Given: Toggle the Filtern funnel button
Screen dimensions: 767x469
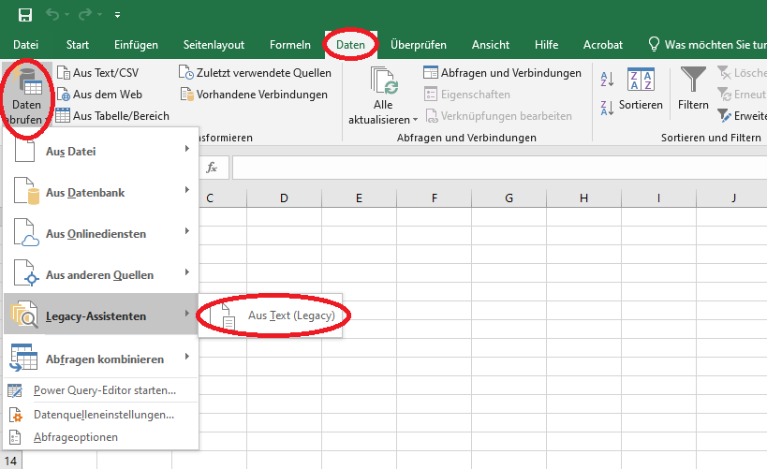Looking at the screenshot, I should (x=693, y=89).
